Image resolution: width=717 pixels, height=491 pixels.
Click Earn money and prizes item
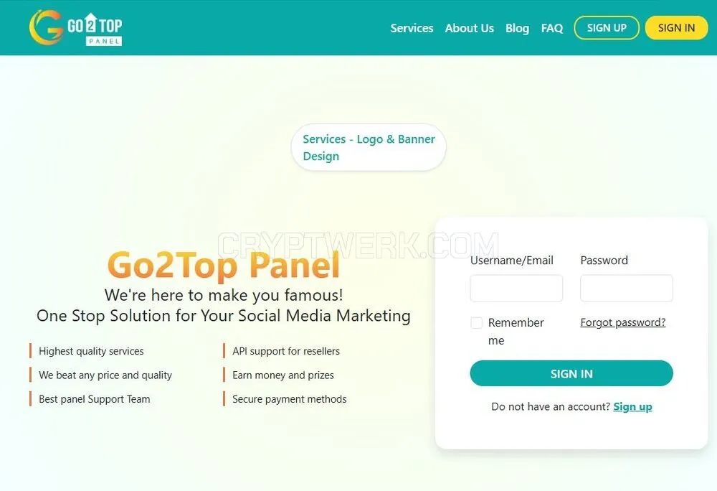click(283, 375)
